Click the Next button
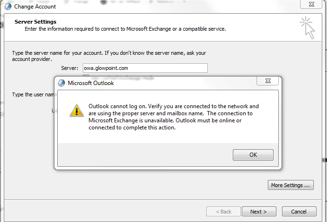Viewport: 327px width, 222px height. click(258, 212)
